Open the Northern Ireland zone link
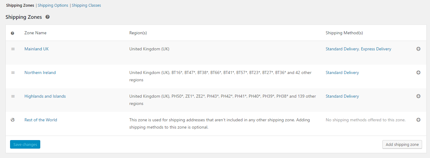 click(40, 72)
